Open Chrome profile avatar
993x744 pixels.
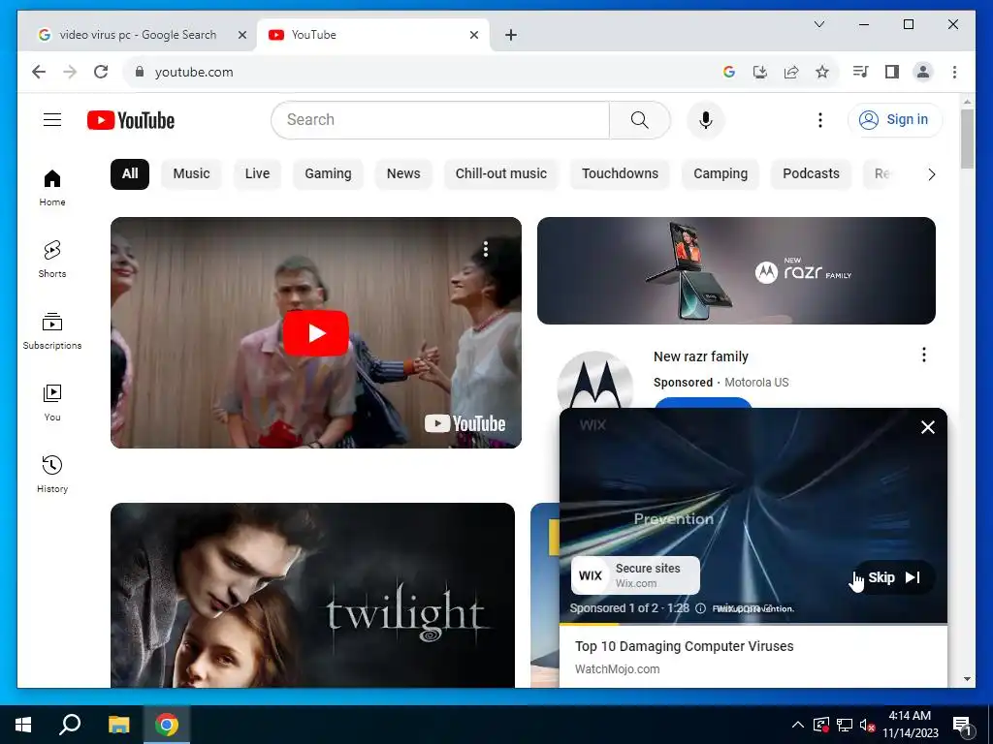[923, 72]
